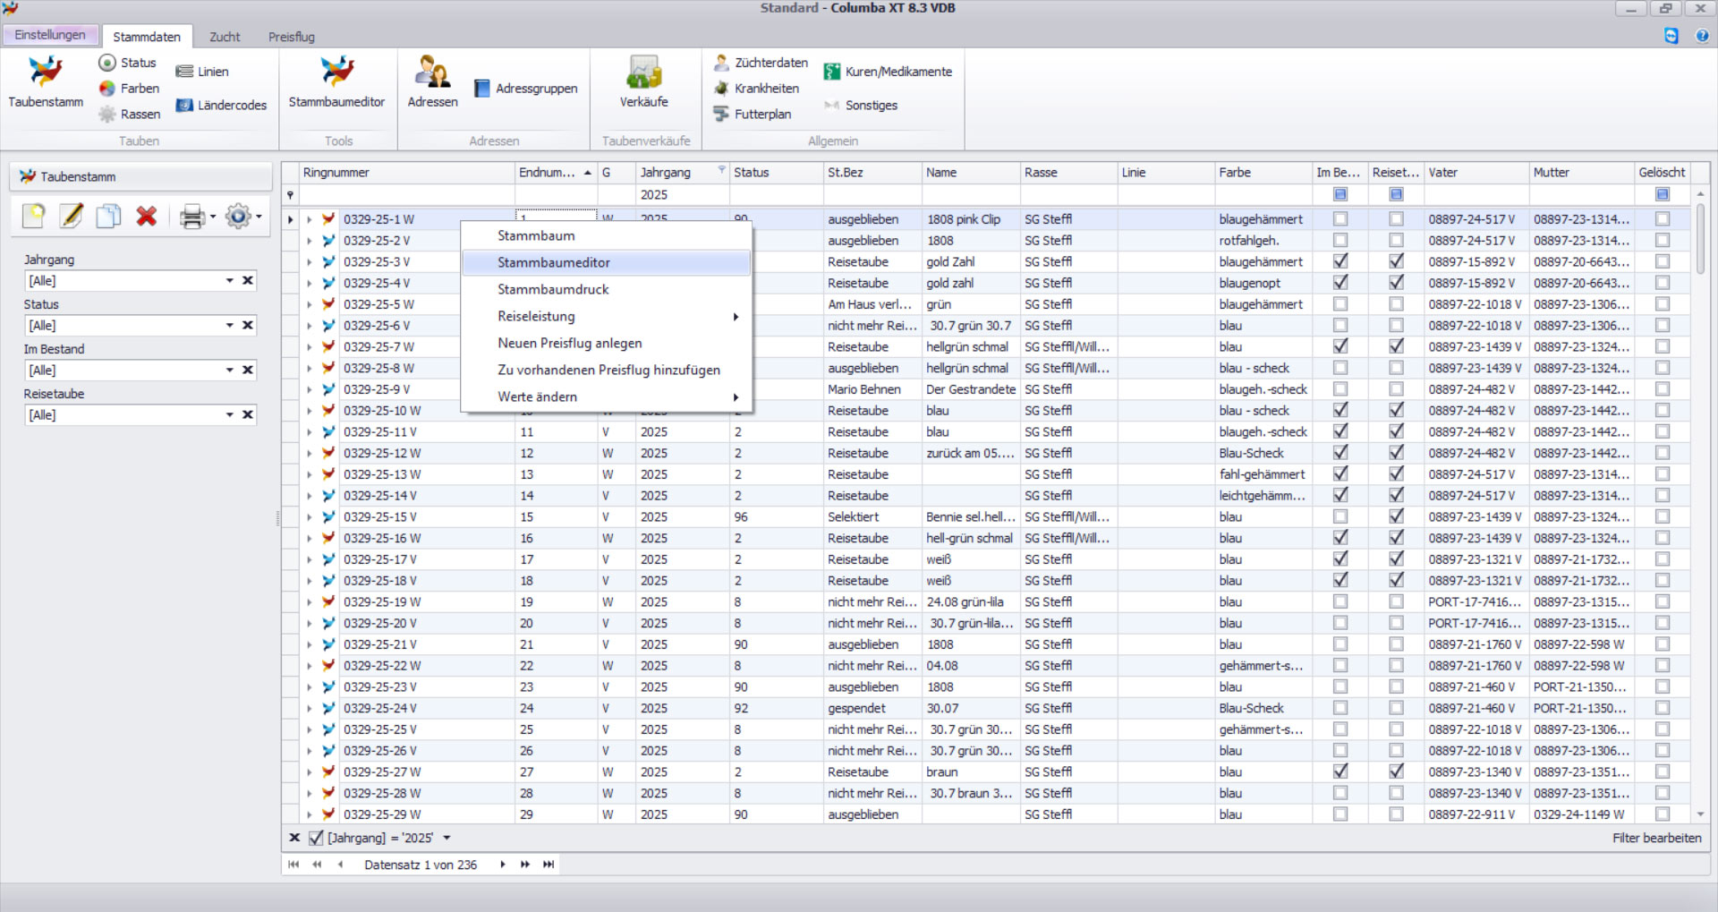
Task: Toggle Im Bestand checkbox for 0329-25-3 V
Action: 1340,262
